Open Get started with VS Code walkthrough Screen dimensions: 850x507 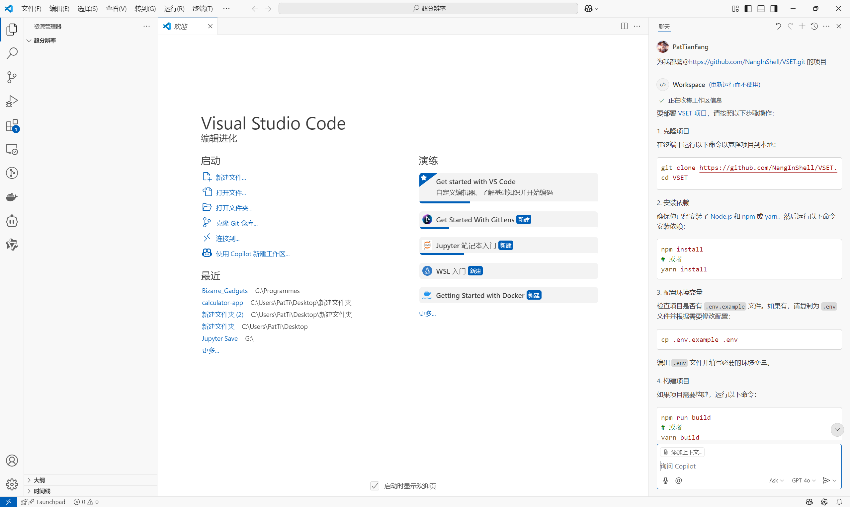pyautogui.click(x=509, y=187)
